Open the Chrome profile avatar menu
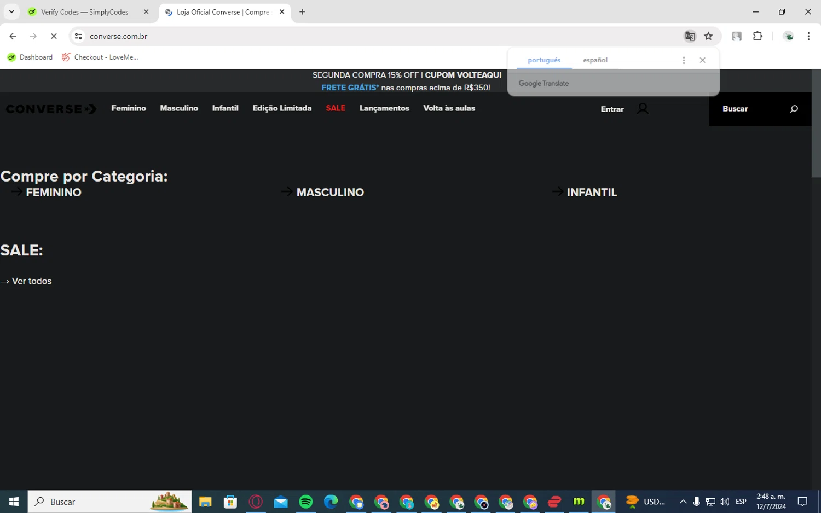 789,36
